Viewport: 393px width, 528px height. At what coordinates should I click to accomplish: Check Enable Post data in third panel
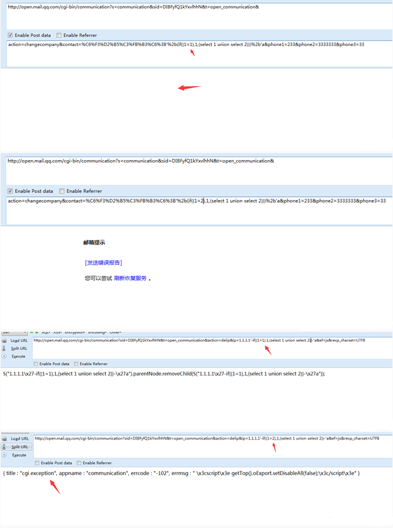pos(36,364)
